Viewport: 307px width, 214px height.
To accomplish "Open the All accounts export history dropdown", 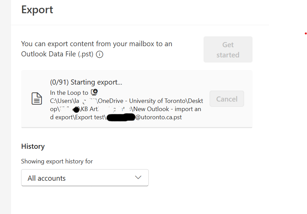I will click(x=85, y=178).
